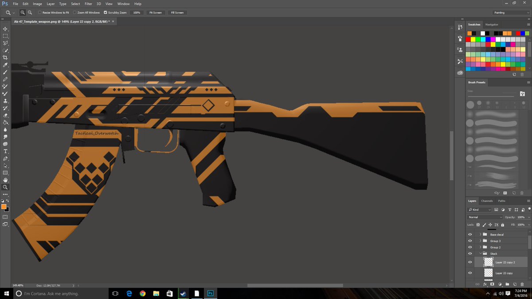Viewport: 532px width, 299px height.
Task: Choose the Horizontal Type tool
Action: point(5,151)
